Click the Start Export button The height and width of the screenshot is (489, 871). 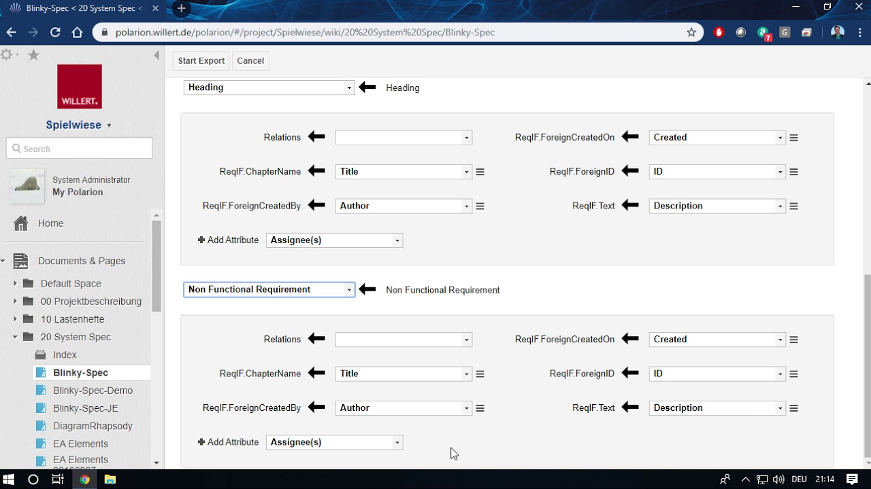(201, 61)
